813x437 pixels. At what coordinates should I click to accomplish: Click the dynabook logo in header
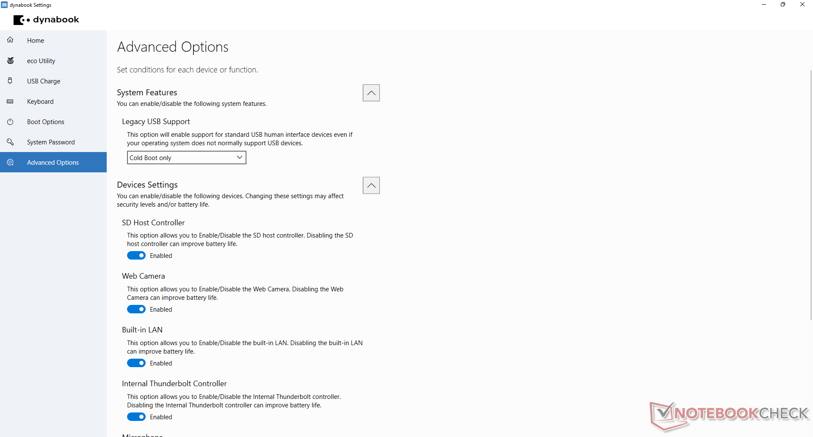(x=46, y=19)
